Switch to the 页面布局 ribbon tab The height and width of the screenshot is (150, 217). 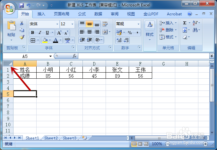[x=61, y=14]
